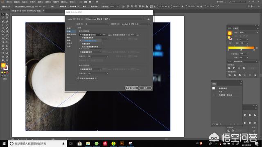The width and height of the screenshot is (262, 147).
Task: Open the Microsoft Store taskbar icon
Action: (79, 143)
